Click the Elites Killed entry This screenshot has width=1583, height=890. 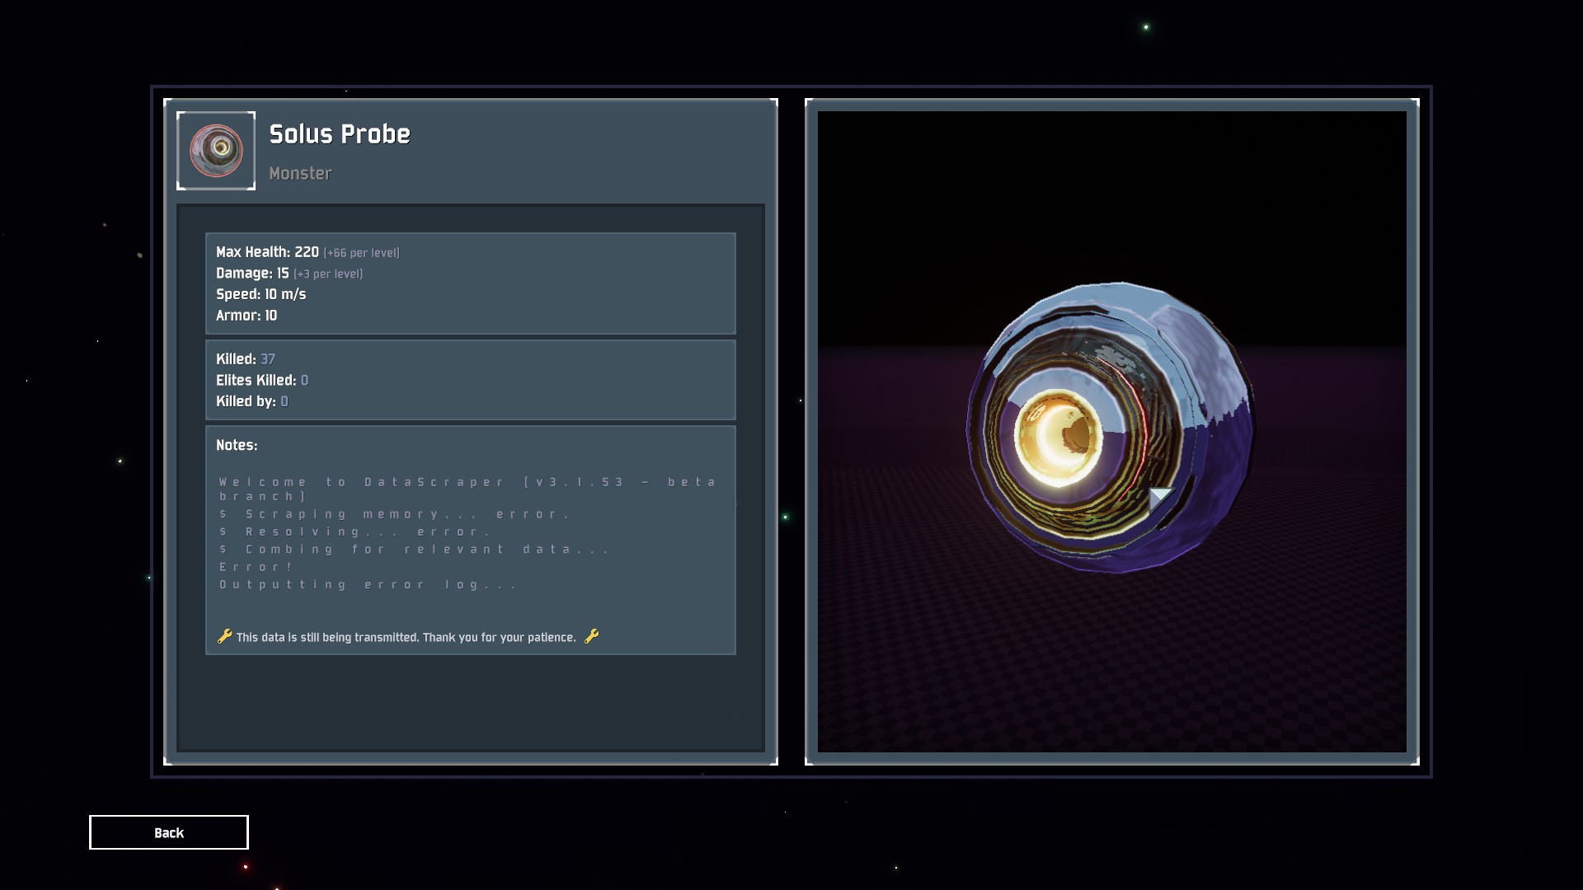tap(261, 381)
